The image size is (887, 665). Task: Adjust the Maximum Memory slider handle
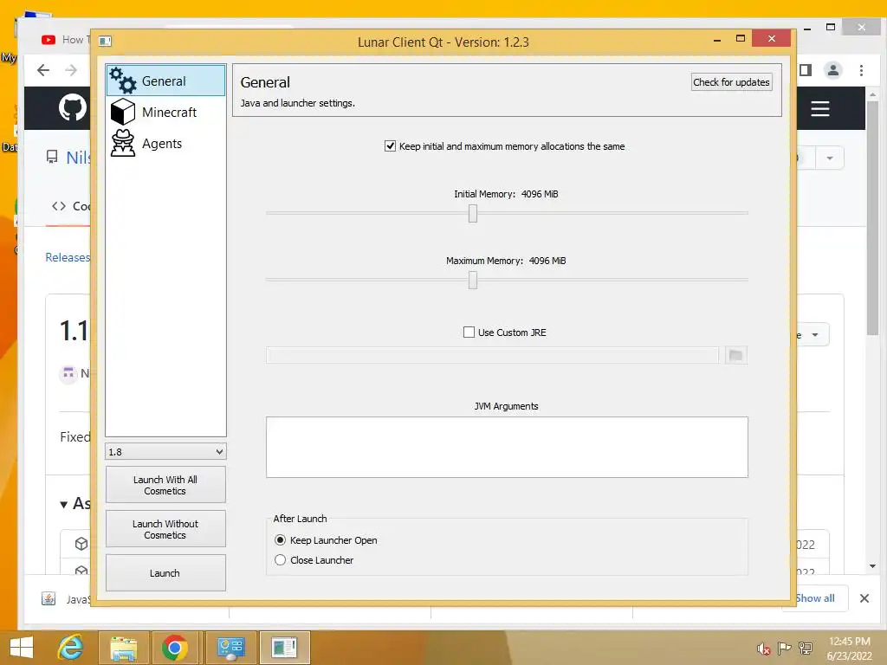tap(473, 280)
